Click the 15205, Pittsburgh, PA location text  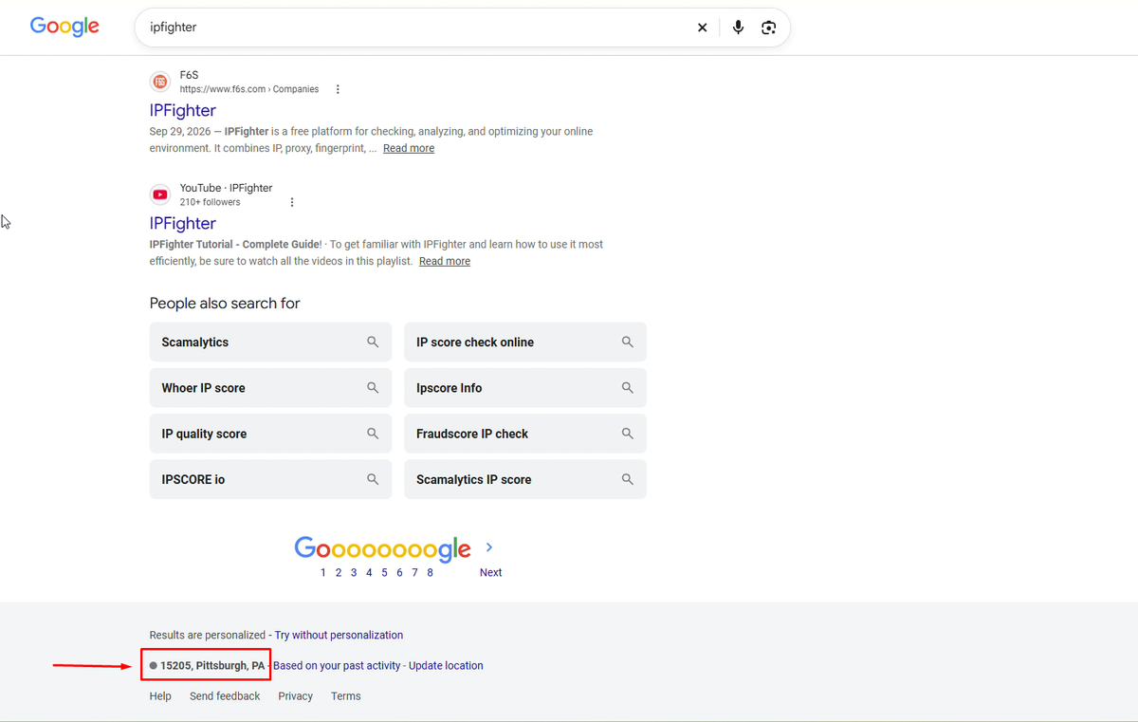tap(212, 665)
